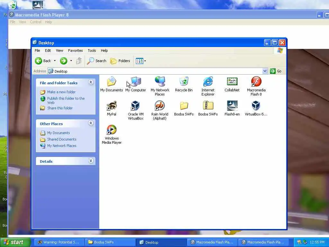This screenshot has height=247, width=329.
Task: Click inside the Address field showing Desktop
Action: coord(155,71)
